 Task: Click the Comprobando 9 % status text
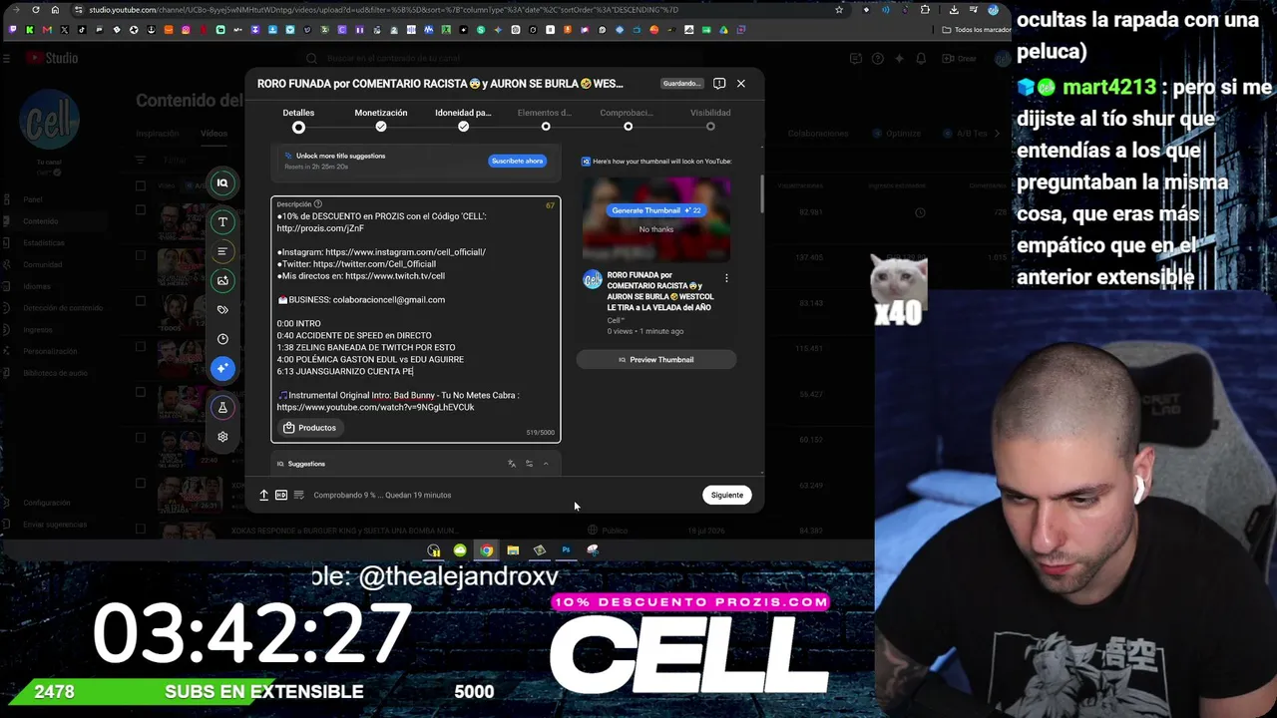[382, 495]
